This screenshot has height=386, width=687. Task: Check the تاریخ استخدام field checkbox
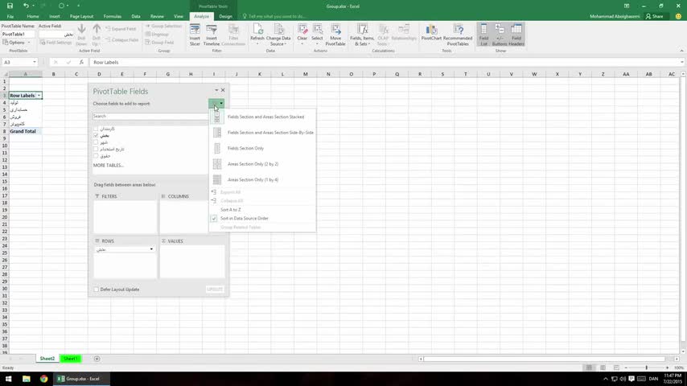tap(96, 149)
